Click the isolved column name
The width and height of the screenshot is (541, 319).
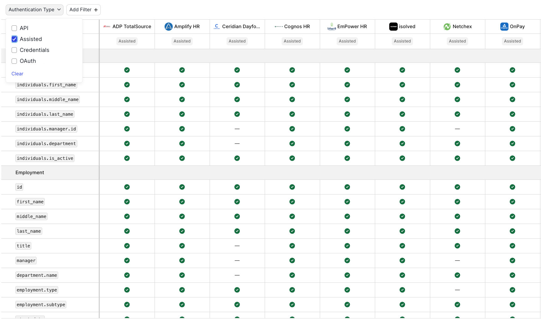point(407,27)
